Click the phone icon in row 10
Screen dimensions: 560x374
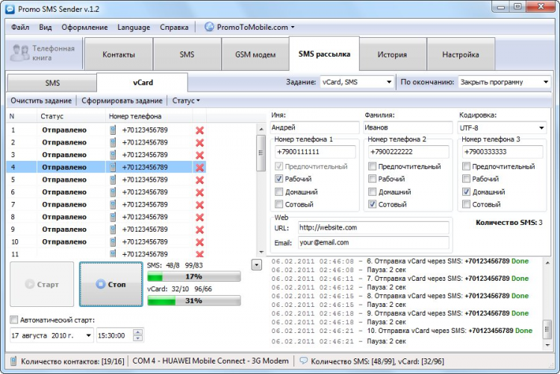[x=113, y=242]
